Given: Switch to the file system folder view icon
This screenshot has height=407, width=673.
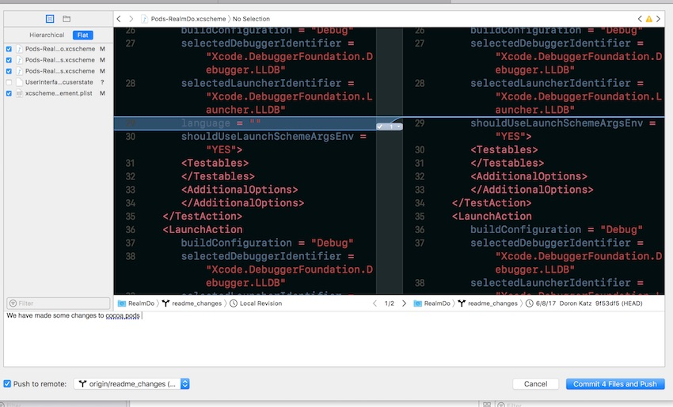Looking at the screenshot, I should 67,19.
